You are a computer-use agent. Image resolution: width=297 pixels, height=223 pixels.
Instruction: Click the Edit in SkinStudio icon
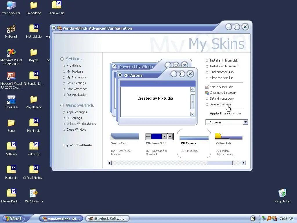click(207, 87)
